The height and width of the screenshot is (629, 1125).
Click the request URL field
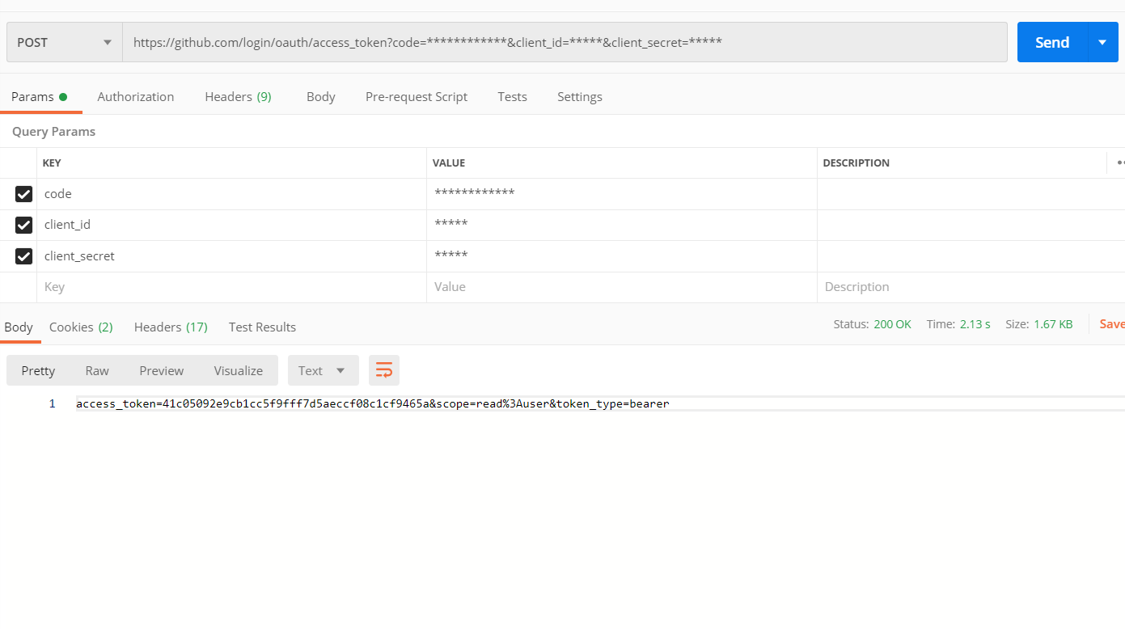tap(485, 42)
